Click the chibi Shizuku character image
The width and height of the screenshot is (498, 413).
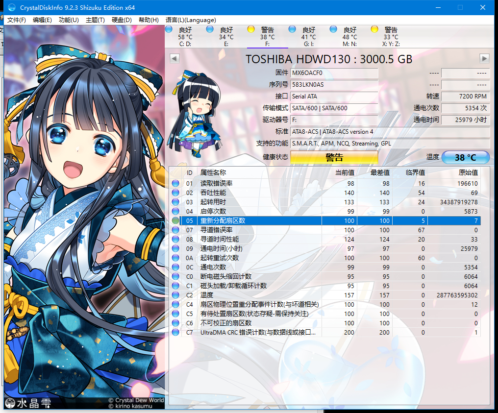(195, 114)
